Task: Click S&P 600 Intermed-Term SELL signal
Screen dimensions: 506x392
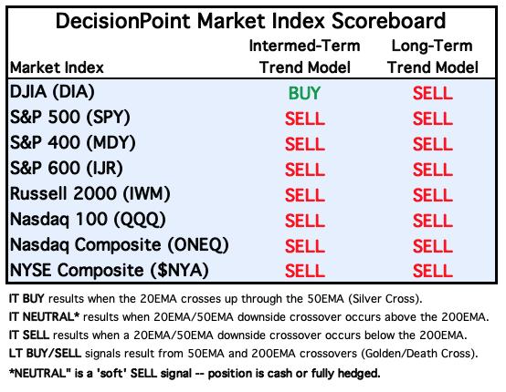Action: [x=305, y=170]
